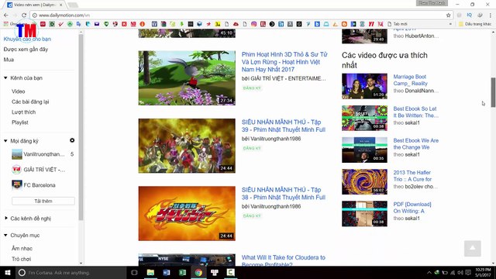This screenshot has height=279, width=496.
Task: Open 'Lượt thích' sidebar item
Action: click(x=24, y=112)
